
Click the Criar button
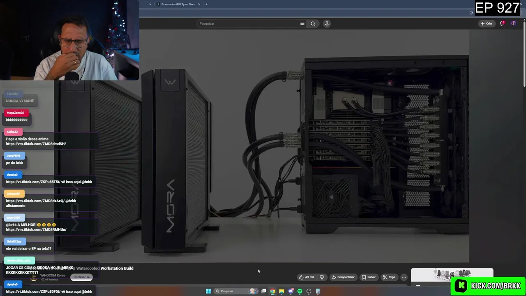(487, 23)
